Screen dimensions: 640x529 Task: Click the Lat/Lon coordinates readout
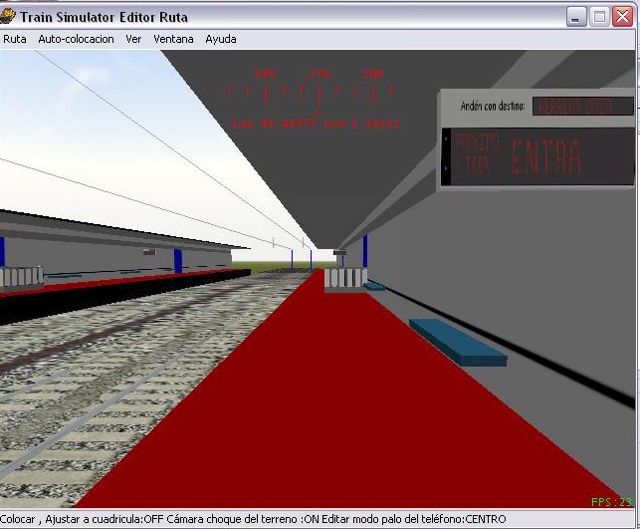click(x=316, y=124)
